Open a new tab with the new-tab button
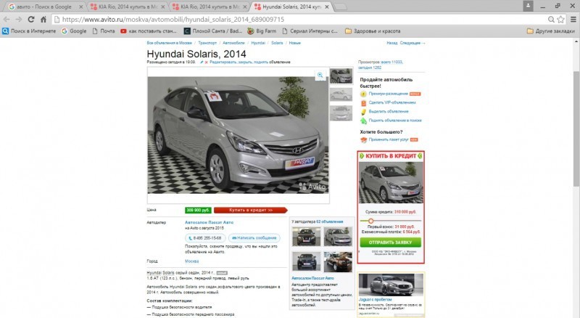Viewport: 580px width, 318px height. pos(341,7)
